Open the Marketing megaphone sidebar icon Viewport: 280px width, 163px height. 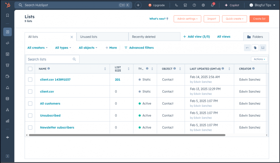(x=7, y=43)
